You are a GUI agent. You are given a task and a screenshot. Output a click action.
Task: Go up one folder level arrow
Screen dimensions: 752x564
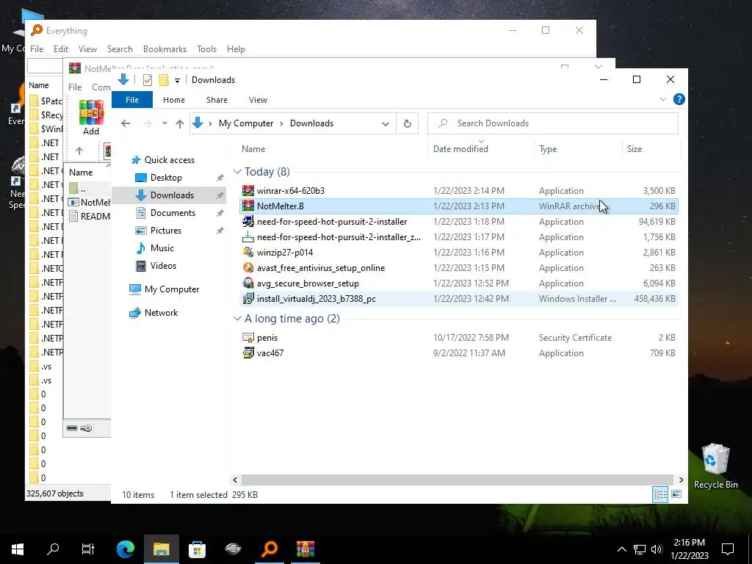180,123
